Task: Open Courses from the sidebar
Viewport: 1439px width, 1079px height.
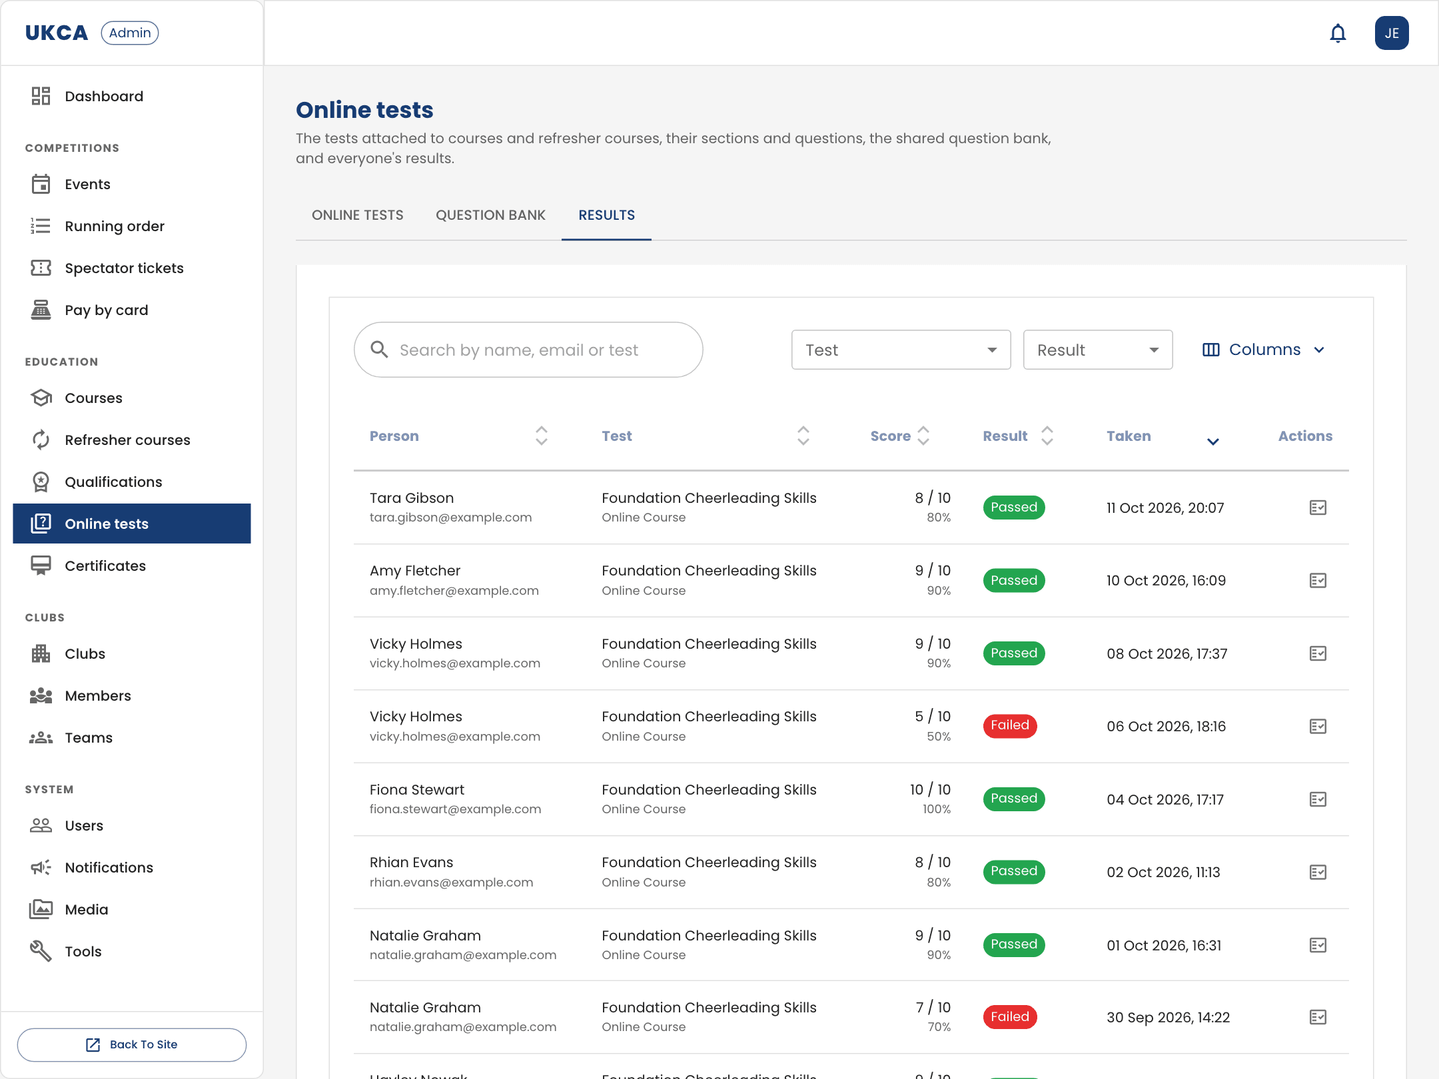Action: click(x=132, y=398)
